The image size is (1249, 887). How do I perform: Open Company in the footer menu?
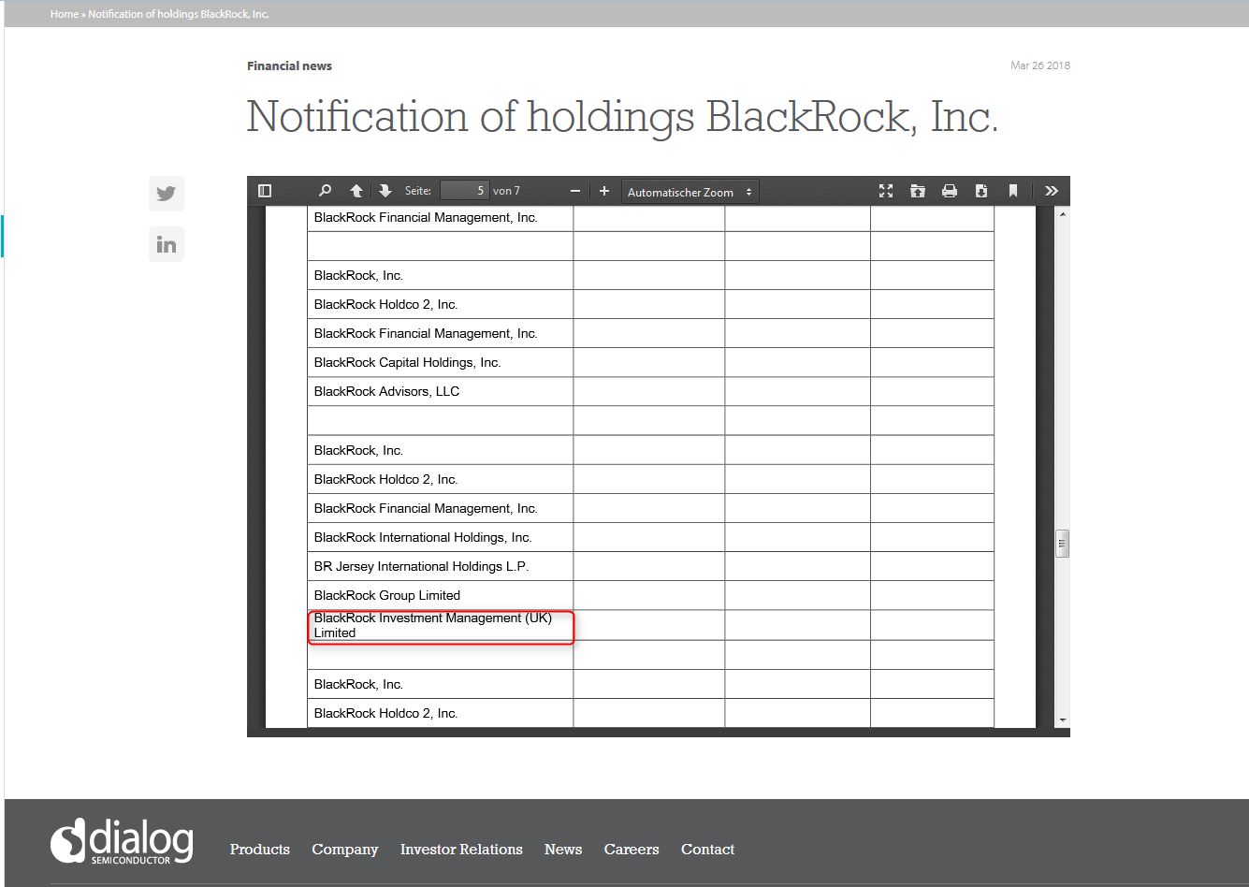pyautogui.click(x=345, y=850)
